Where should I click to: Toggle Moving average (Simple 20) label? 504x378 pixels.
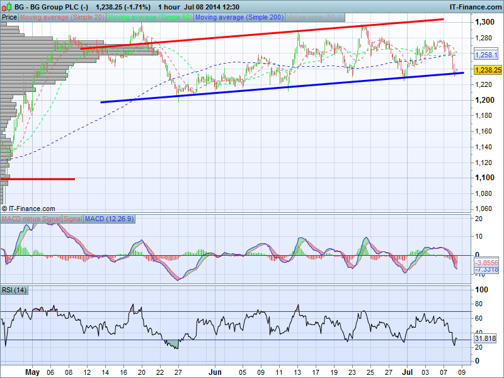(x=63, y=18)
